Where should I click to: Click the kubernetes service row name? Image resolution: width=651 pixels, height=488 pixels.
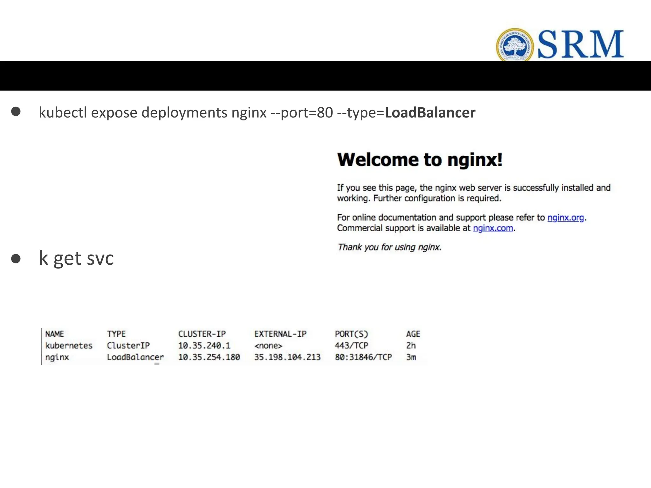tap(69, 345)
